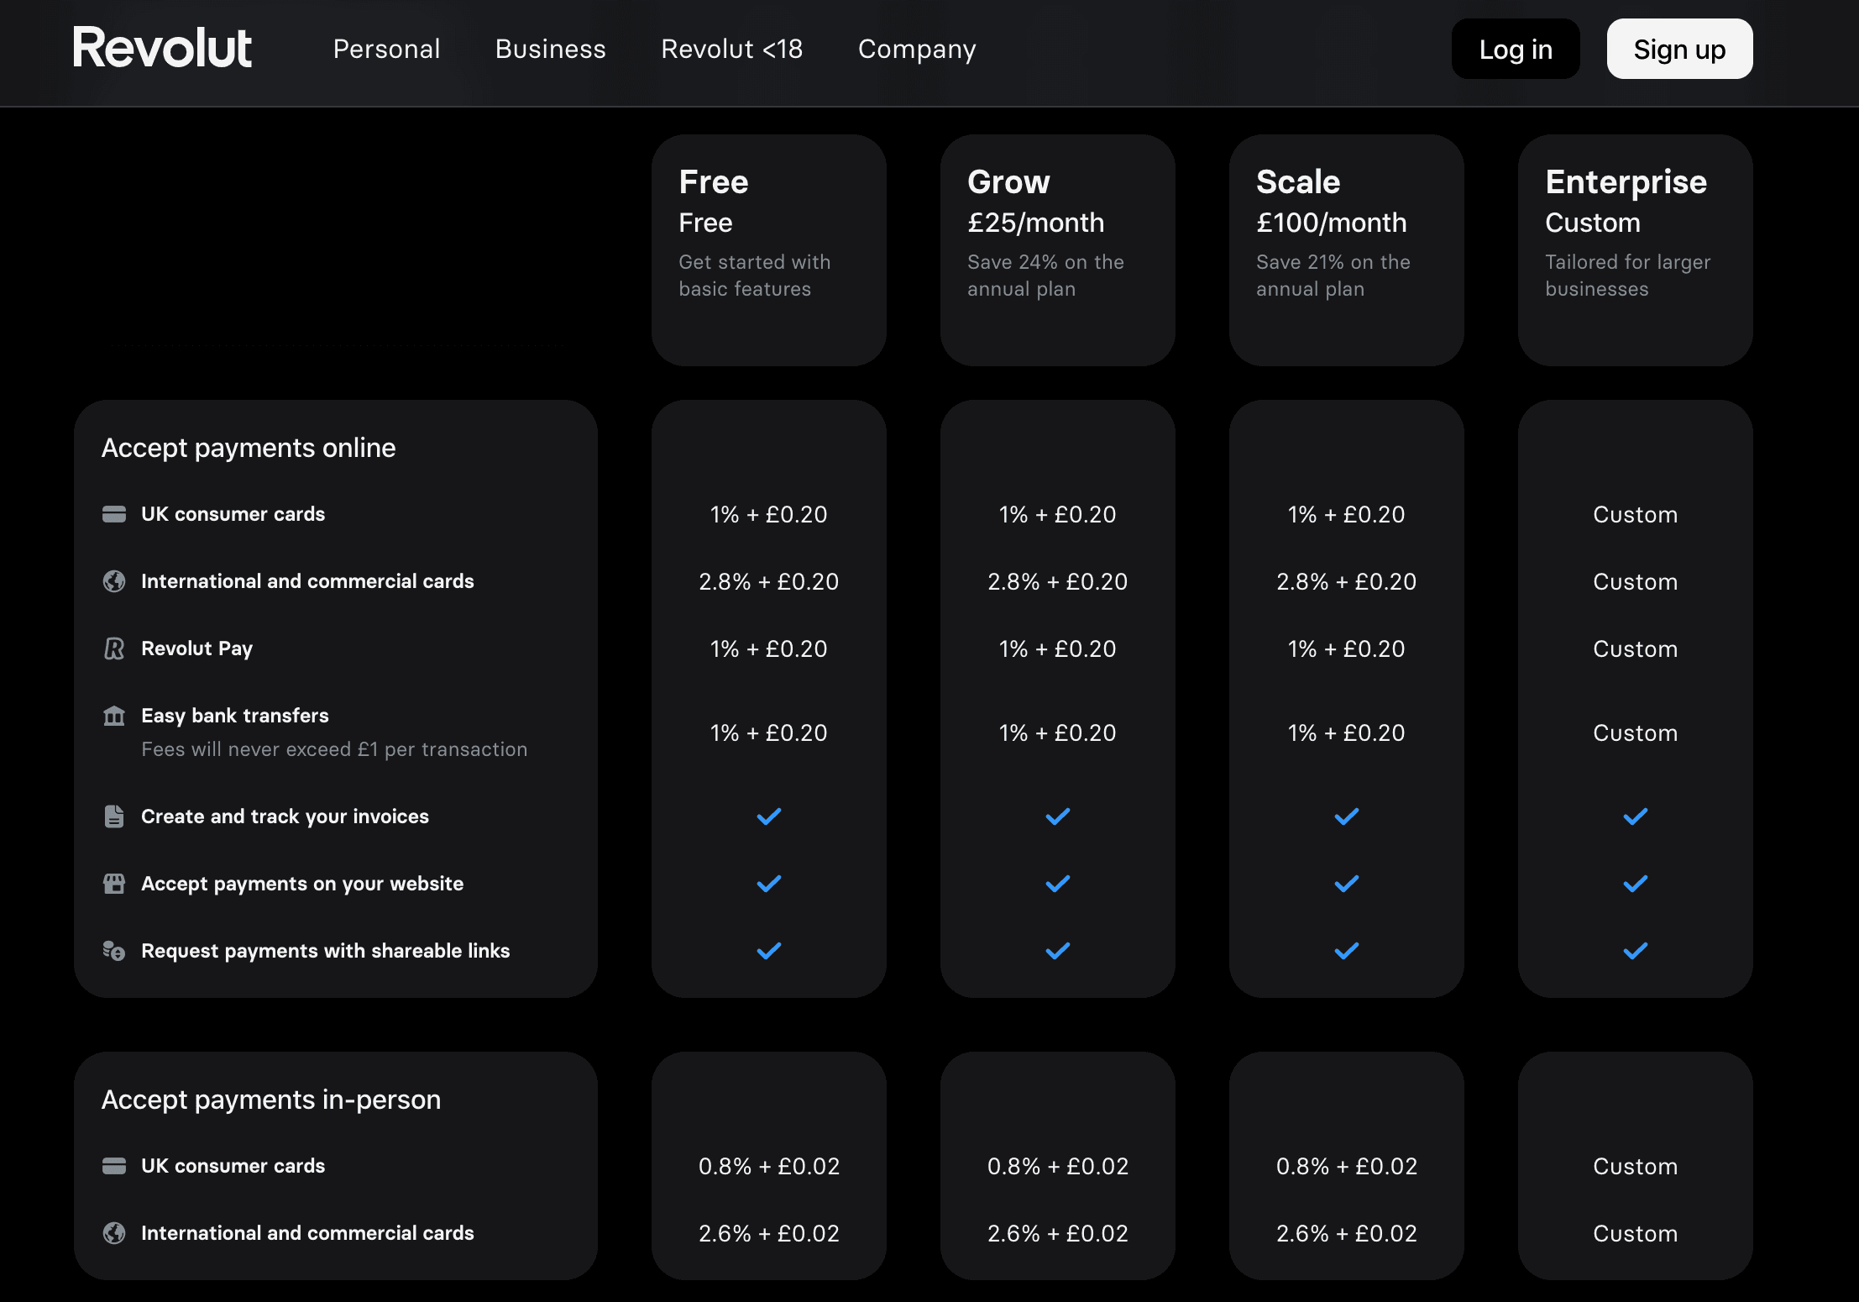Click the Enterprise checkmark for shareable links
The height and width of the screenshot is (1302, 1859).
(1636, 951)
